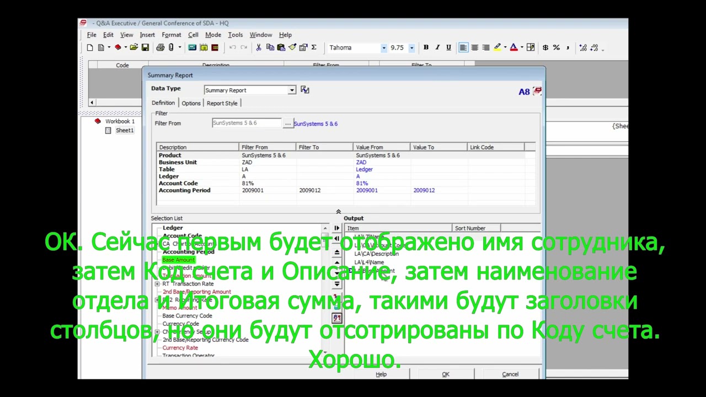Enable align left for cells
This screenshot has height=397, width=706.
(x=463, y=47)
